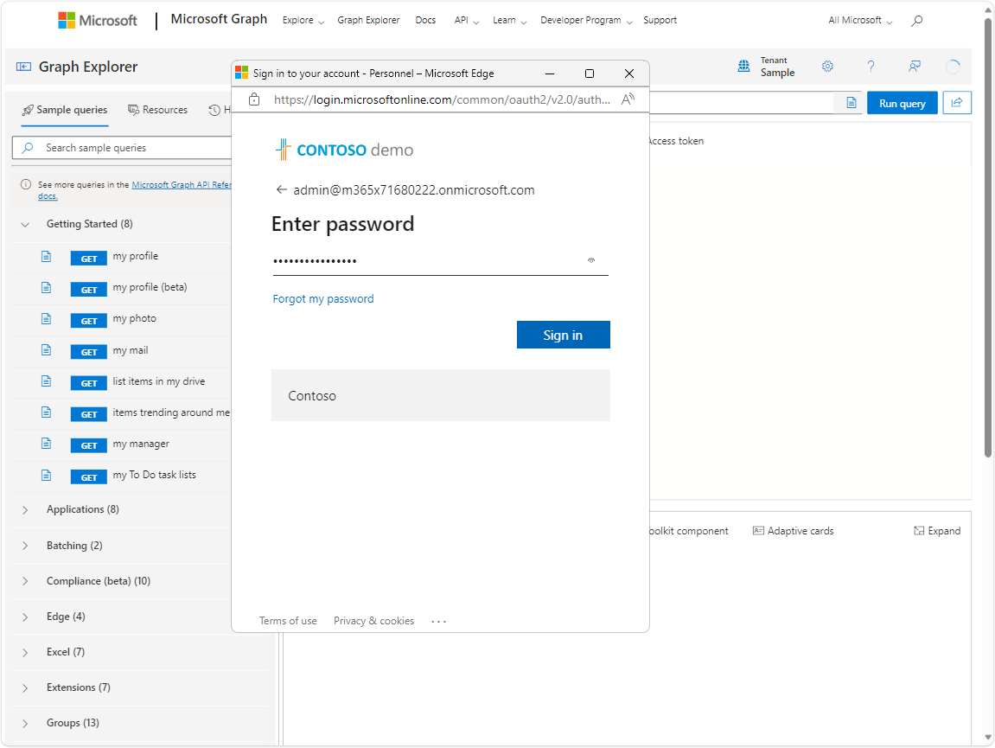Click the blue Sign in button

[x=564, y=335]
